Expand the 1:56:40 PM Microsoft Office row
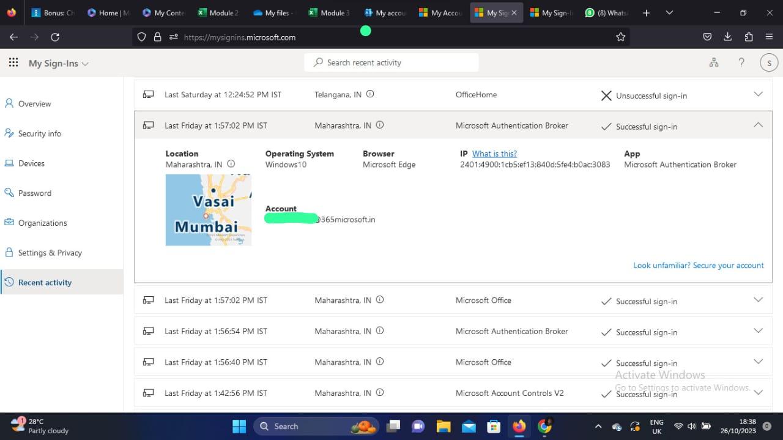The width and height of the screenshot is (783, 440). tap(758, 362)
